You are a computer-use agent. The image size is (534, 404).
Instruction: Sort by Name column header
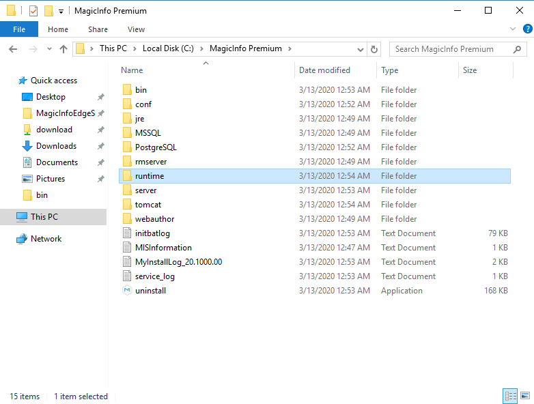click(132, 70)
